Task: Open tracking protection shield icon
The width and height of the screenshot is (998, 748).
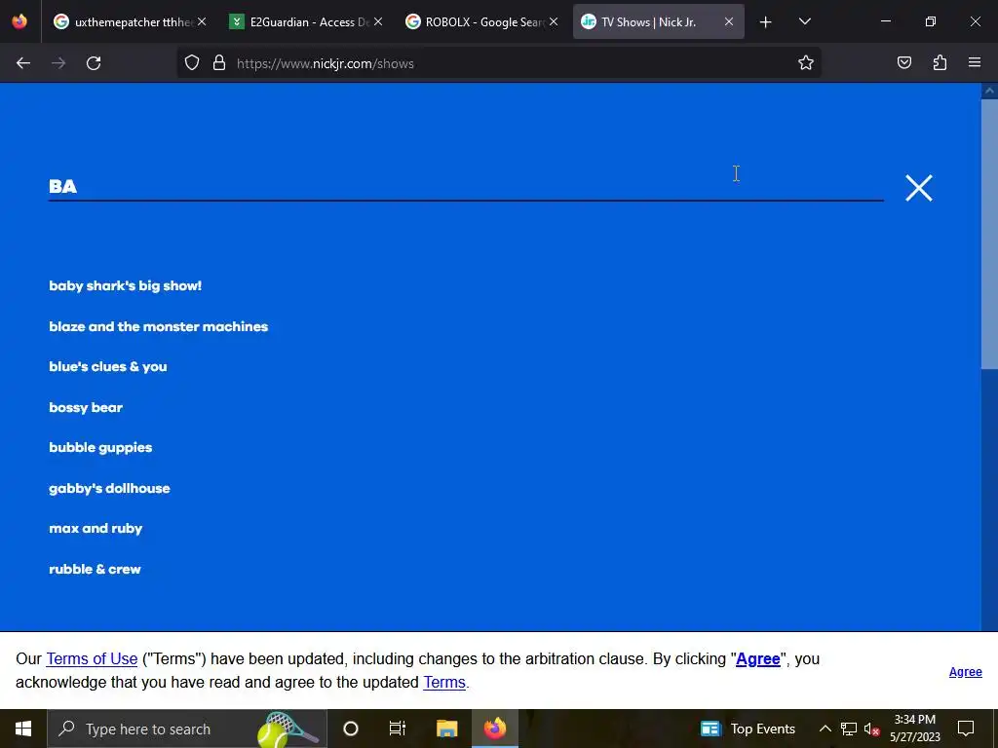Action: coord(192,63)
